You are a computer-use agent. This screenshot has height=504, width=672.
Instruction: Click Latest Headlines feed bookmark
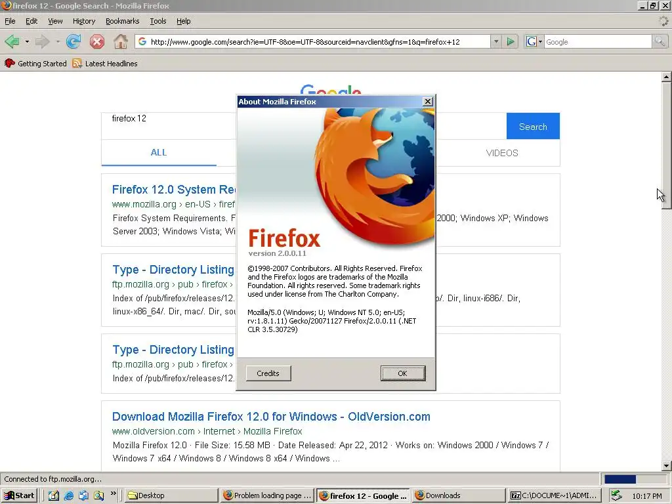tap(105, 64)
